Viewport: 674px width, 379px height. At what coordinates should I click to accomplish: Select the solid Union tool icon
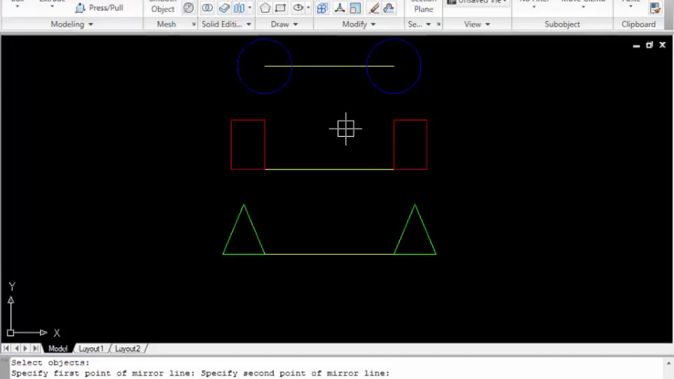pyautogui.click(x=207, y=8)
